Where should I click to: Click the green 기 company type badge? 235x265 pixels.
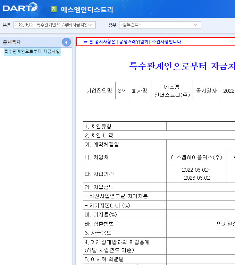[x=54, y=9]
